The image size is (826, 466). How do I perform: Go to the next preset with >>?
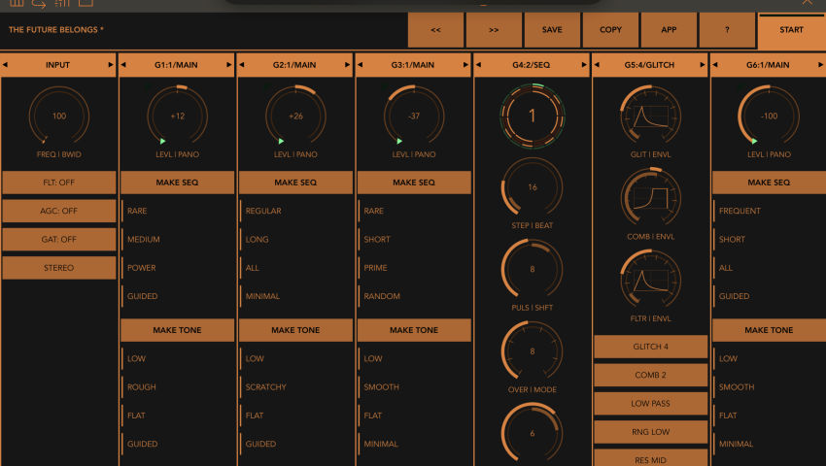pos(494,30)
